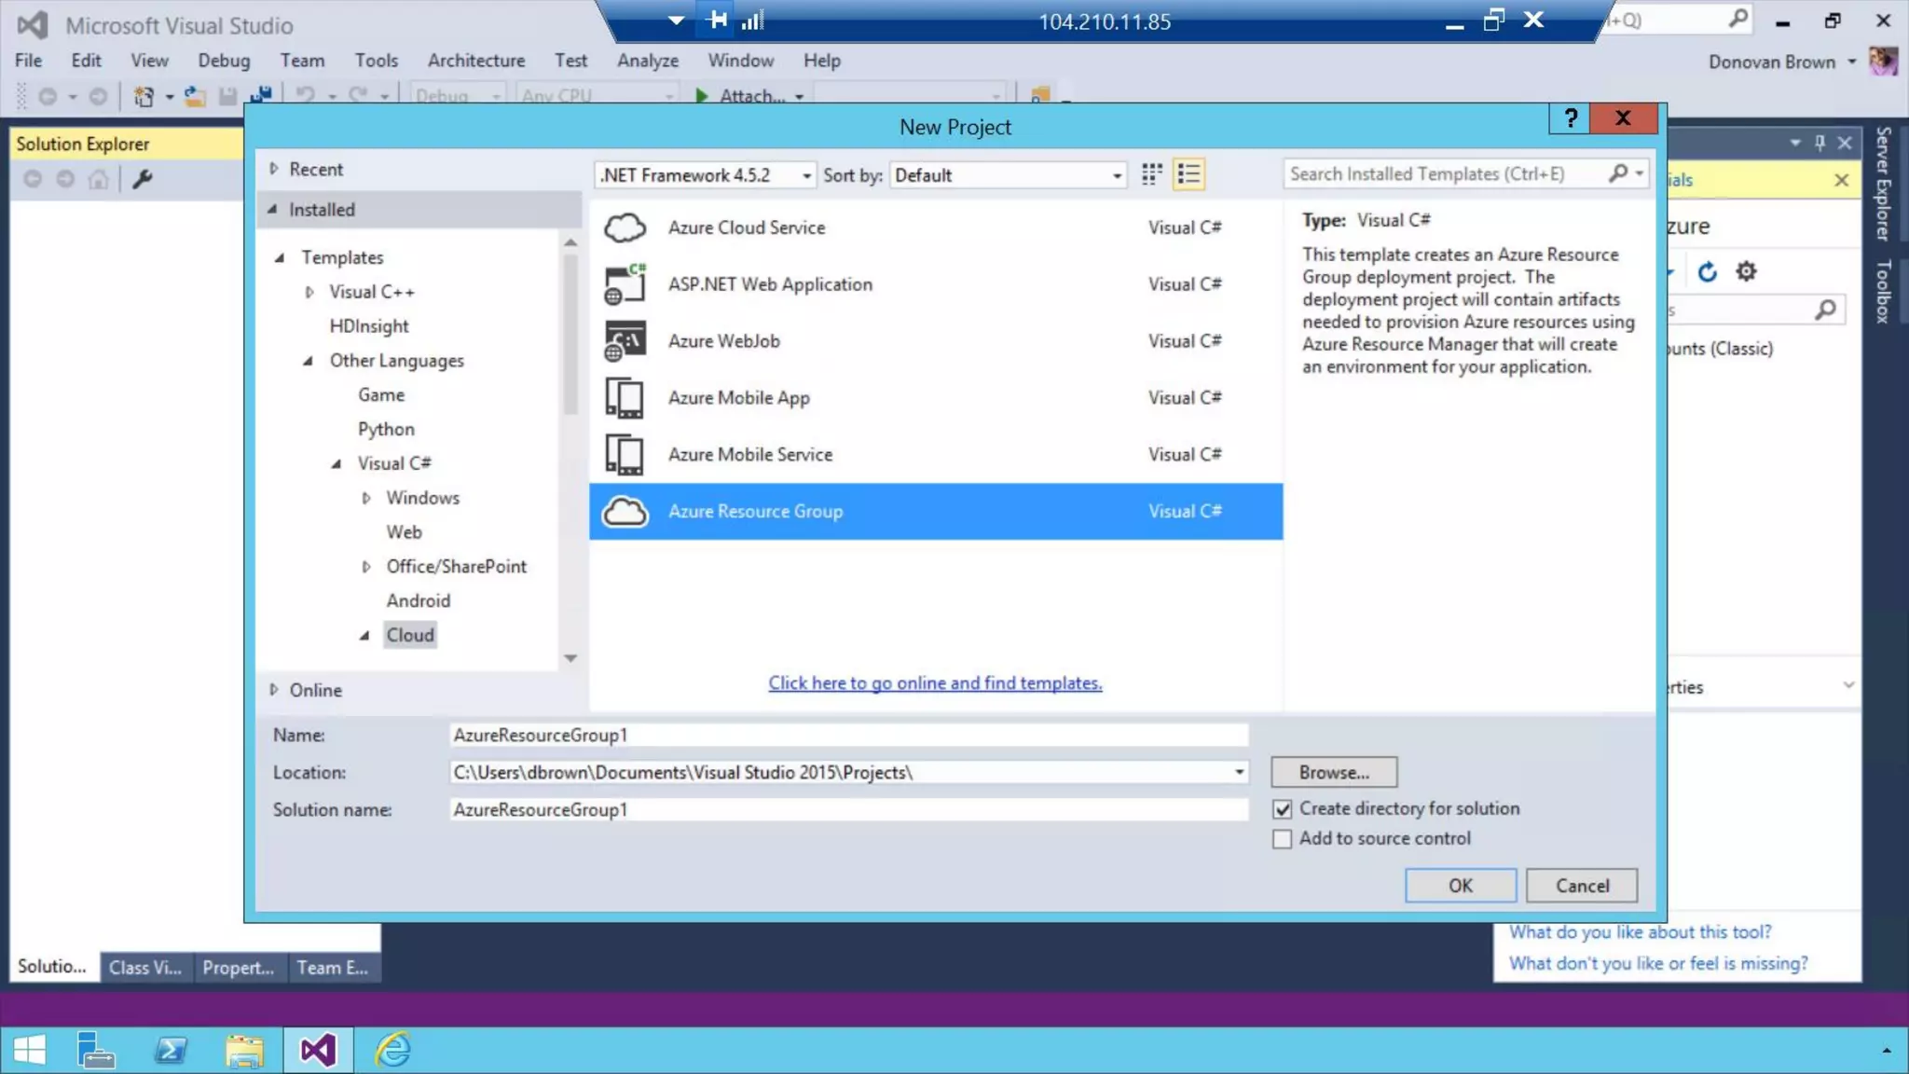Select the Azure WebJob template
The image size is (1909, 1074).
723,341
